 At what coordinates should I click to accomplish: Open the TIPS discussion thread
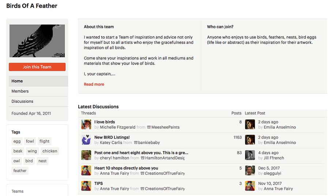point(98,183)
